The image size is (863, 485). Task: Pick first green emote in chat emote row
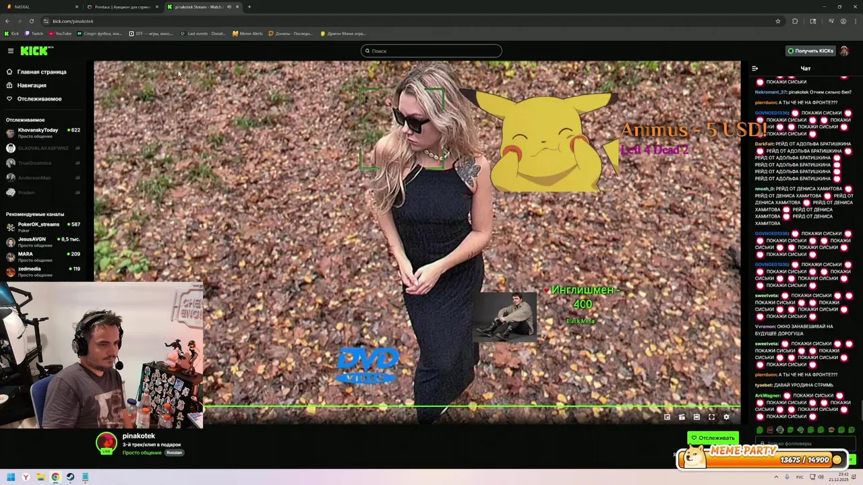pos(760,430)
